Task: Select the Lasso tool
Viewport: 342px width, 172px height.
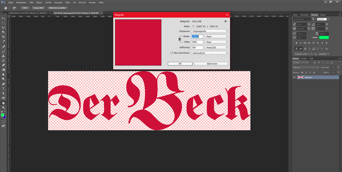Action: [x=3, y=27]
